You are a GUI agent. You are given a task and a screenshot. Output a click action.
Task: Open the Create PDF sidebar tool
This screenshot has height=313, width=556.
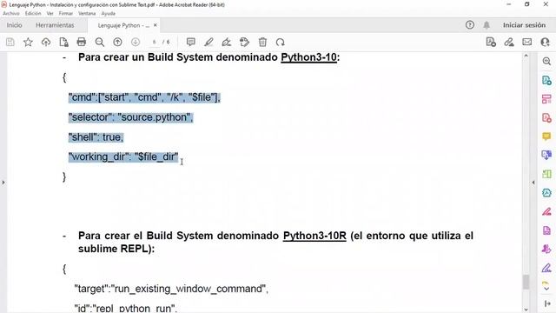point(546,118)
